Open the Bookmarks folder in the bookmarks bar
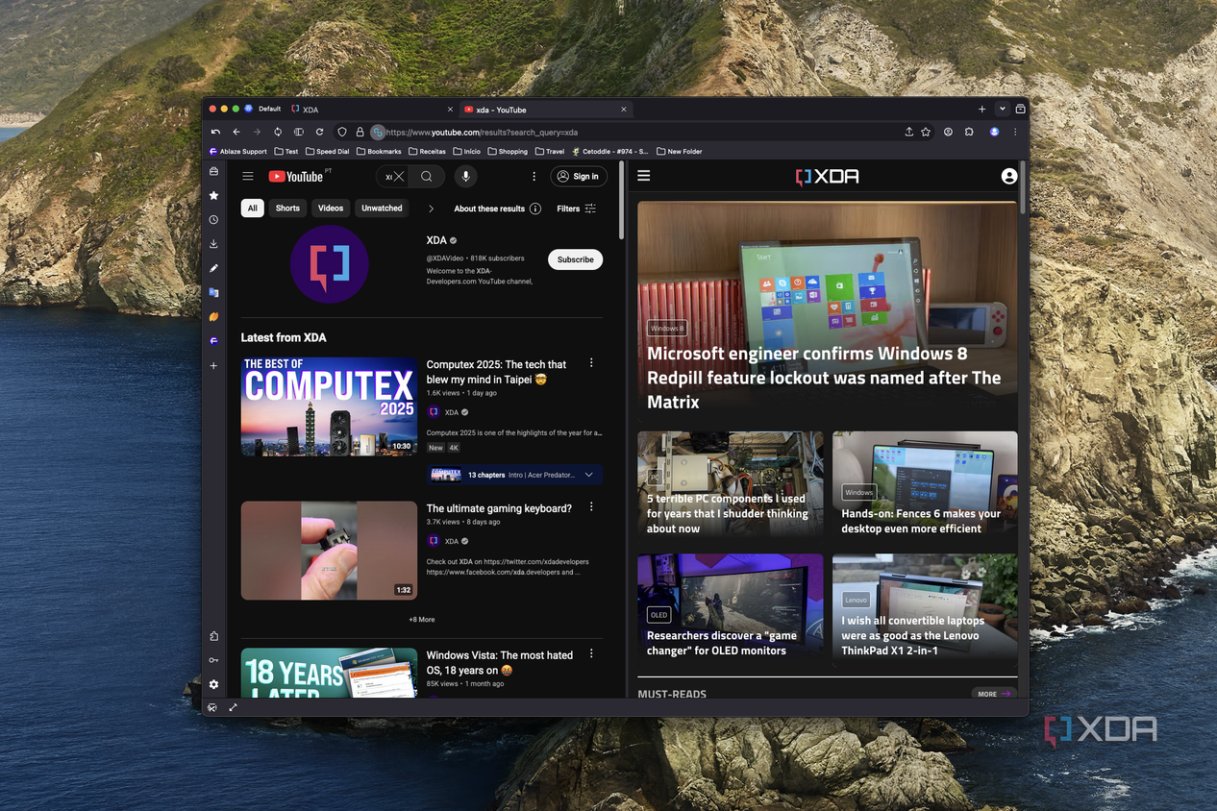Viewport: 1217px width, 811px height. (x=379, y=151)
